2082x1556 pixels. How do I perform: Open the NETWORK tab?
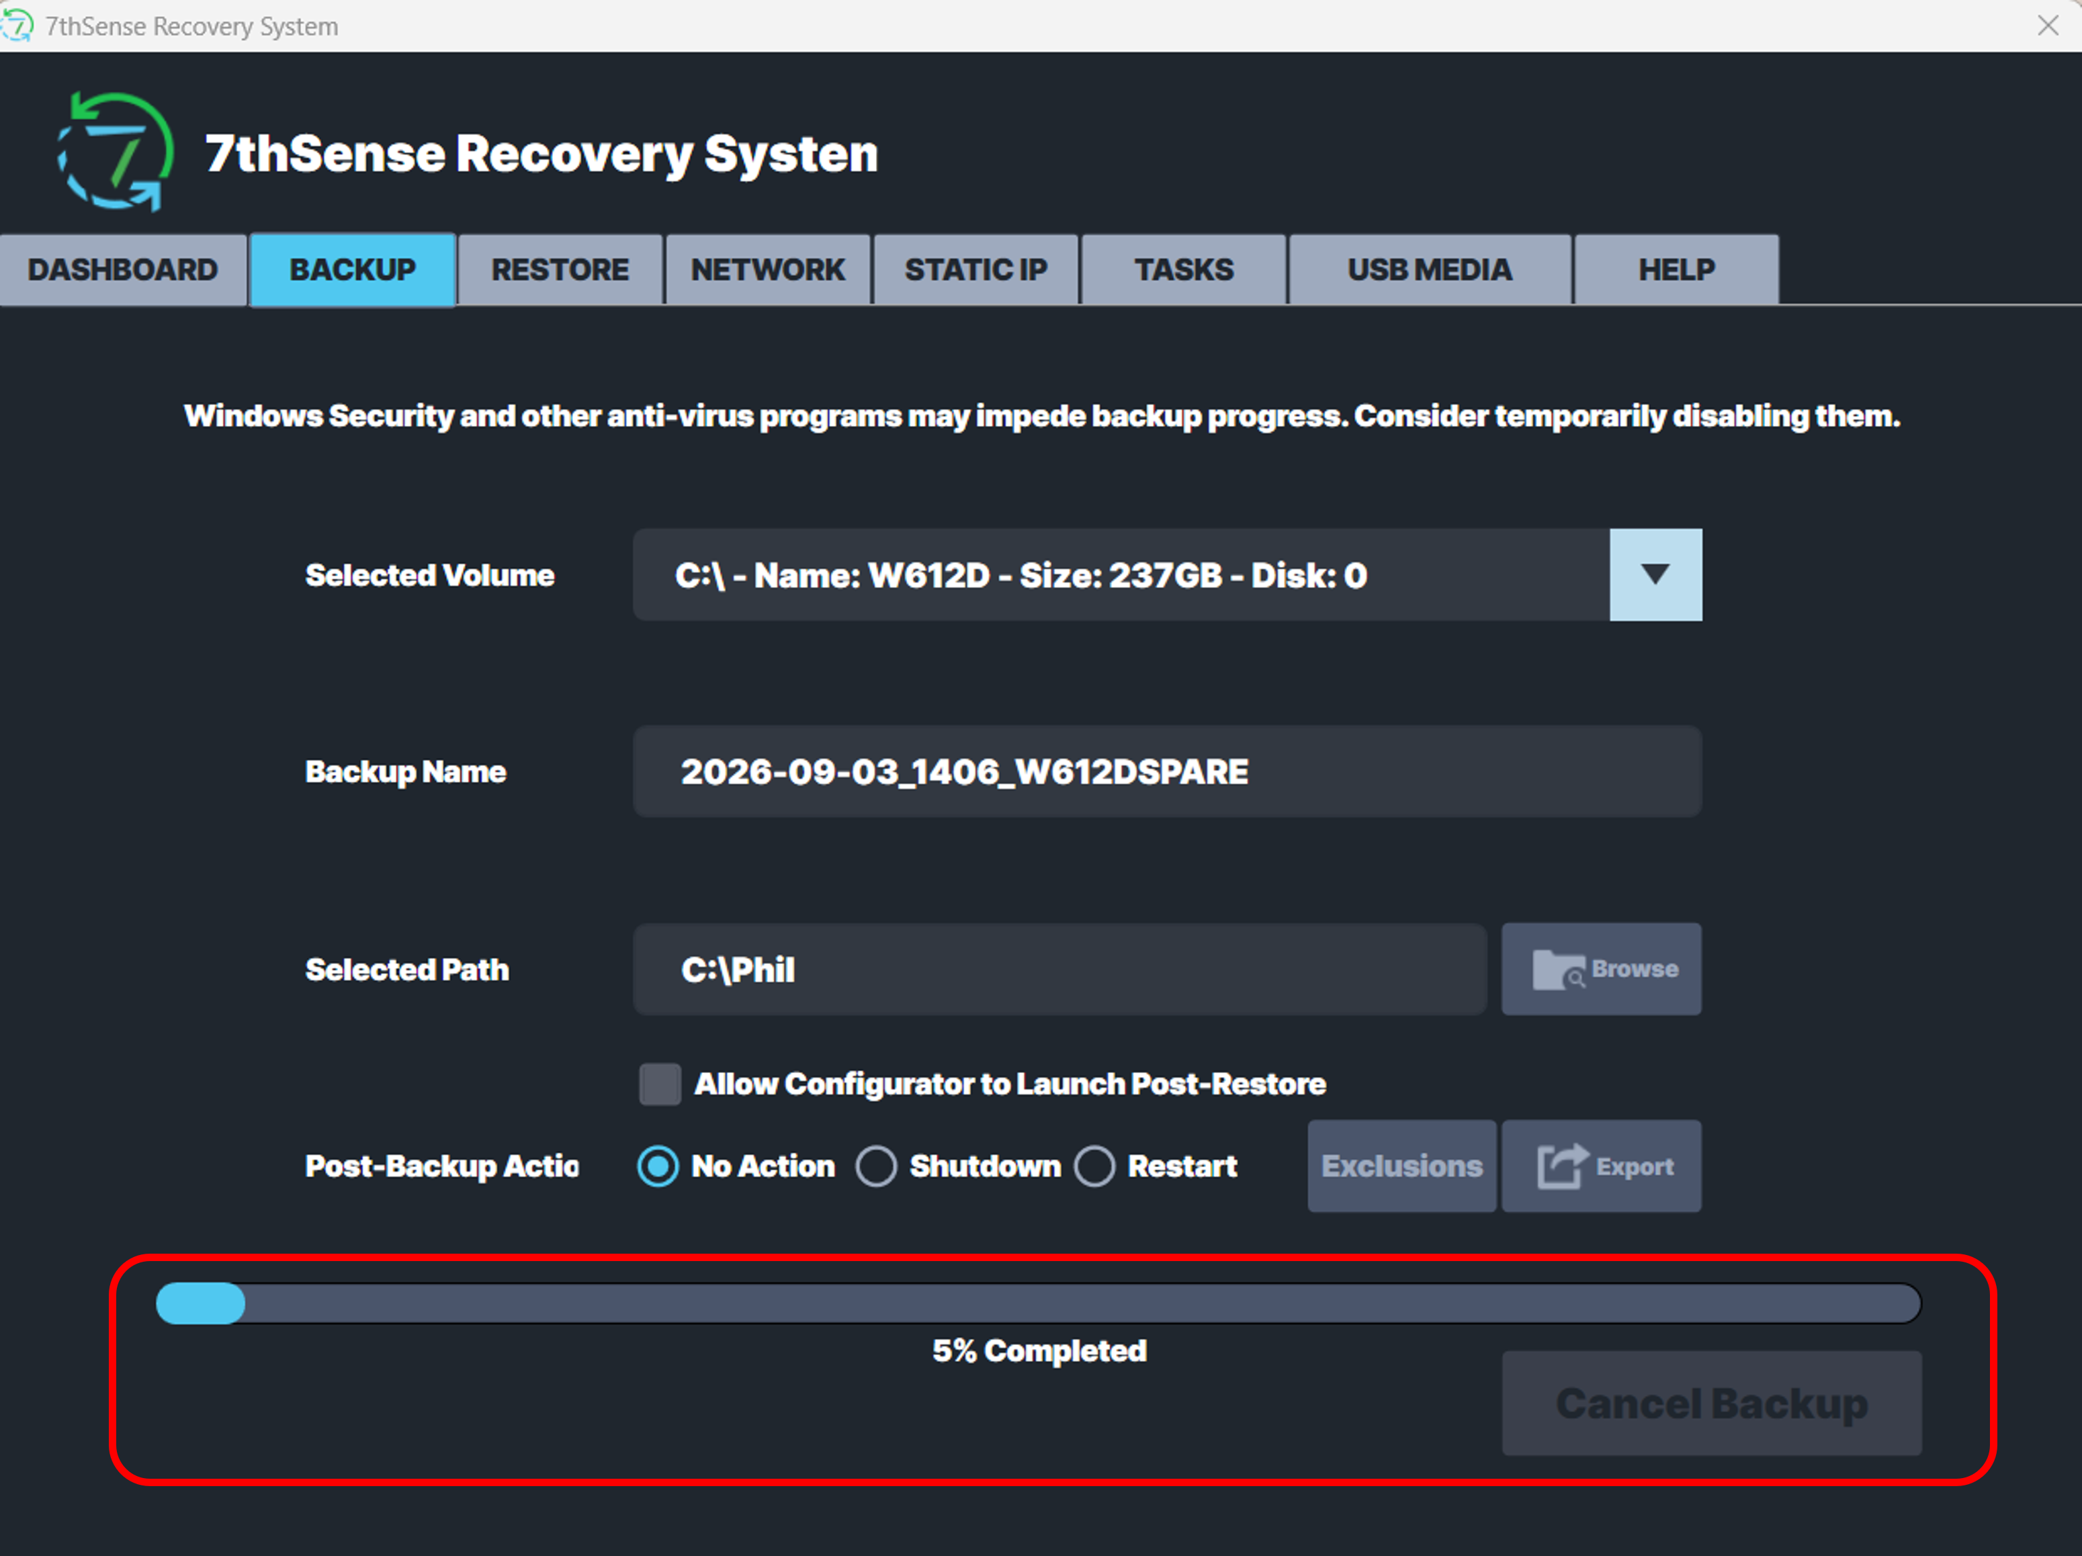768,270
